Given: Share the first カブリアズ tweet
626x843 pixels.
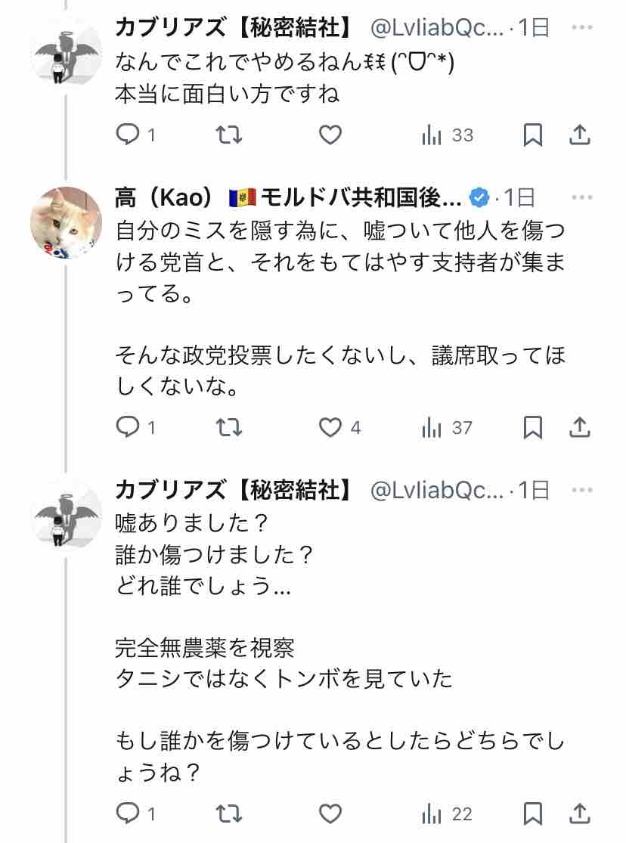Looking at the screenshot, I should pyautogui.click(x=580, y=135).
